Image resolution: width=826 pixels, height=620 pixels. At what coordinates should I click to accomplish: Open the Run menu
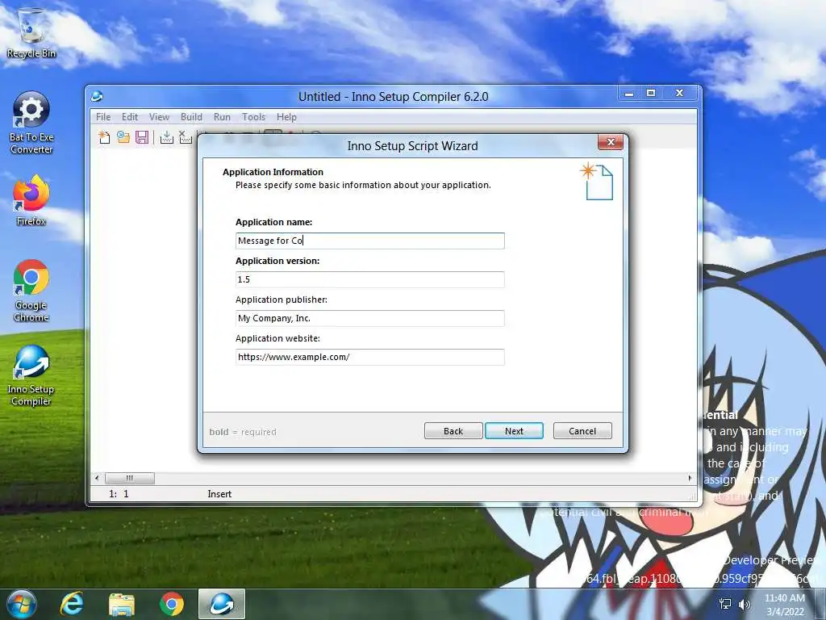pos(222,116)
